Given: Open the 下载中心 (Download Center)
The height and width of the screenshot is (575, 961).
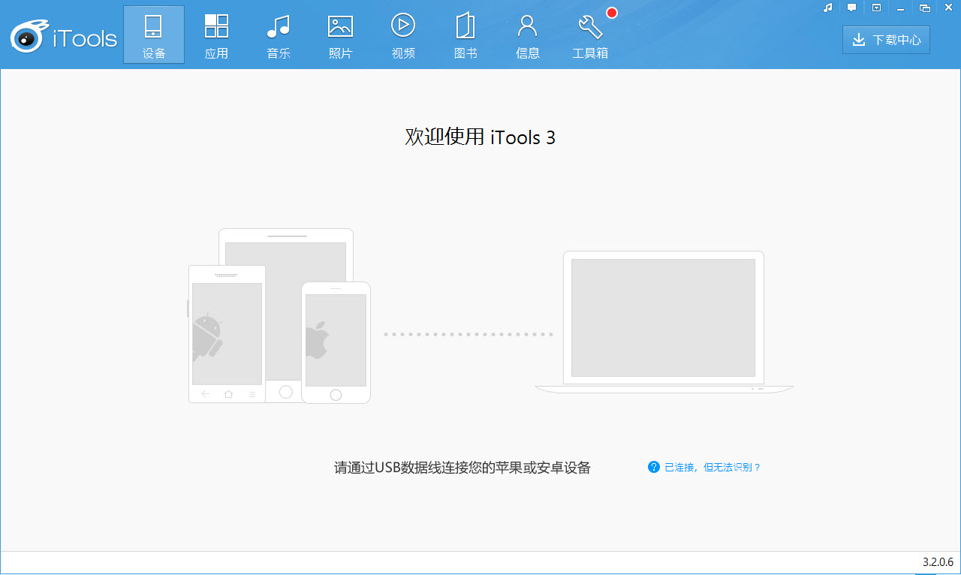Looking at the screenshot, I should click(886, 39).
